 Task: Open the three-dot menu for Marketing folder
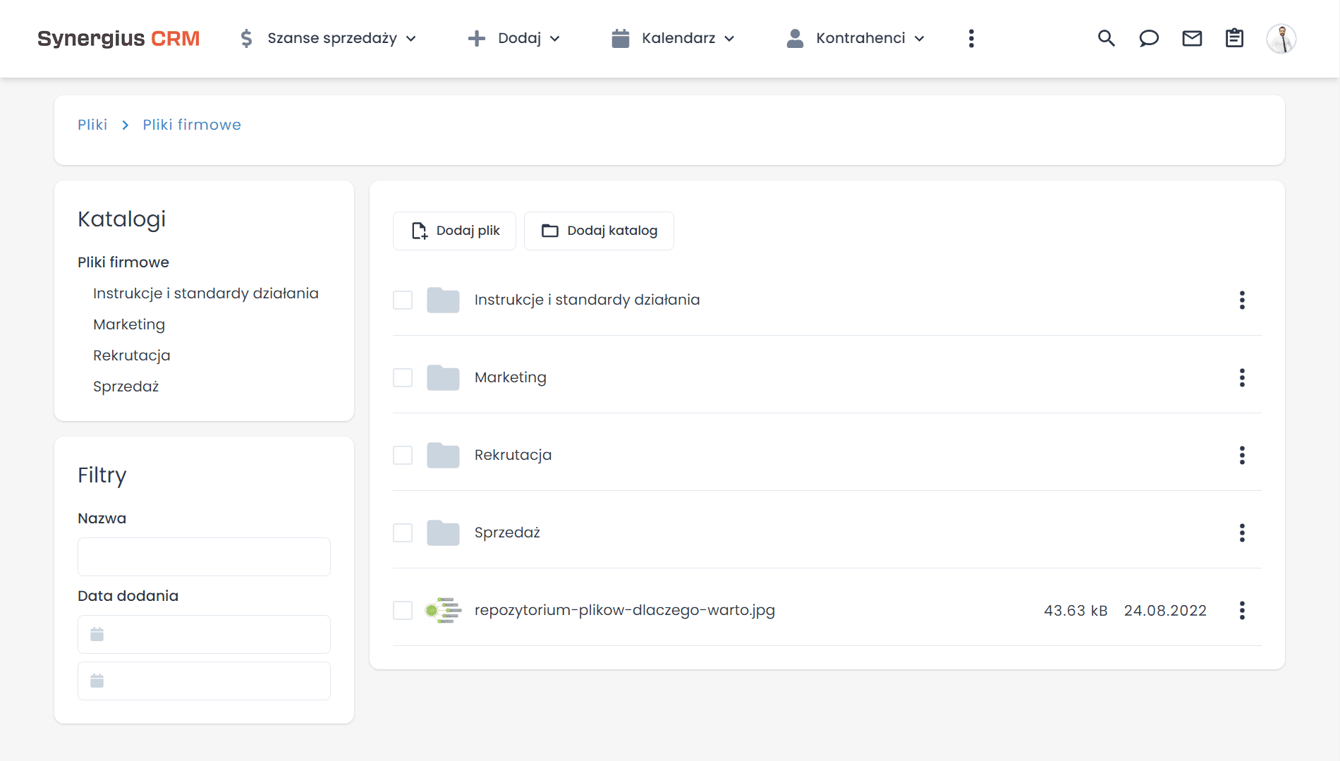click(x=1242, y=377)
